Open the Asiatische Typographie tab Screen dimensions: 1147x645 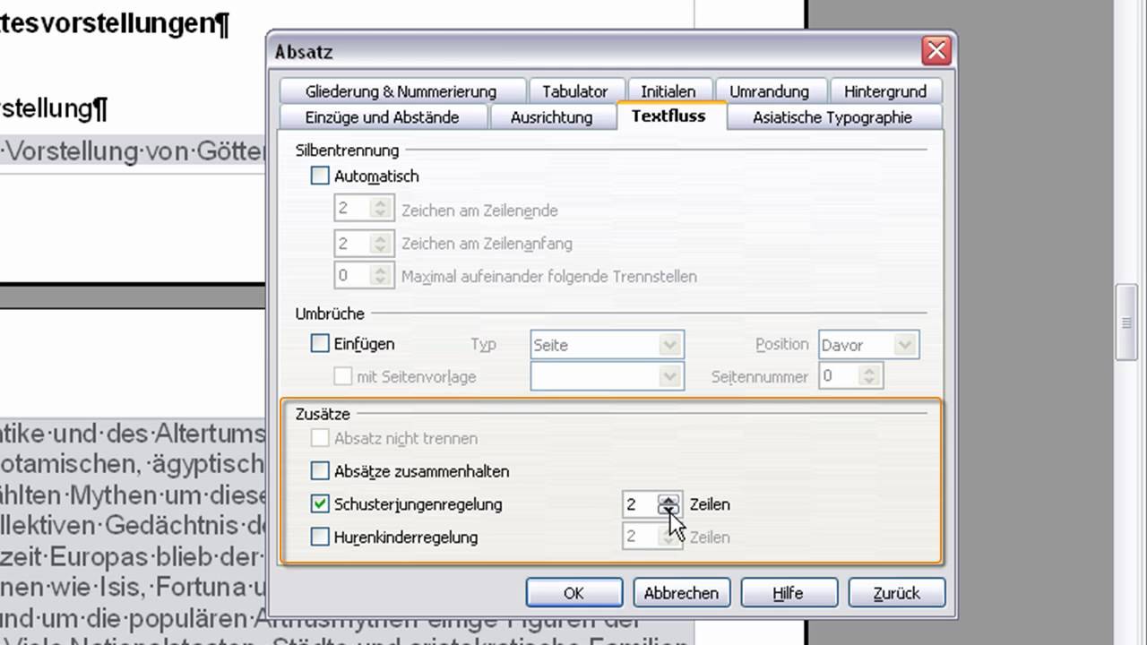tap(832, 117)
